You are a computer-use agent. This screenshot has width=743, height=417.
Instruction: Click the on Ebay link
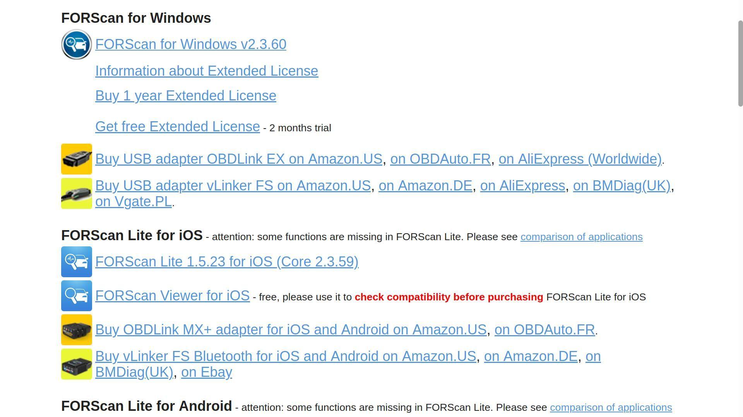(x=207, y=372)
